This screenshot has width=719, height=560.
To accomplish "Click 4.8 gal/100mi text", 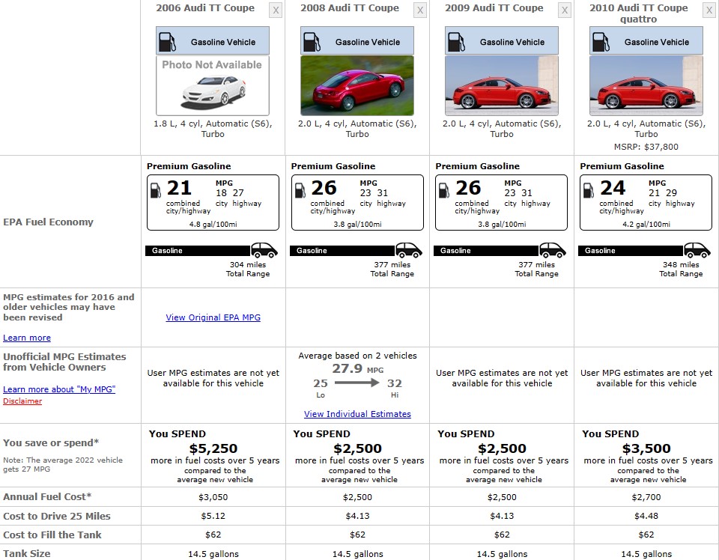I will (x=213, y=224).
